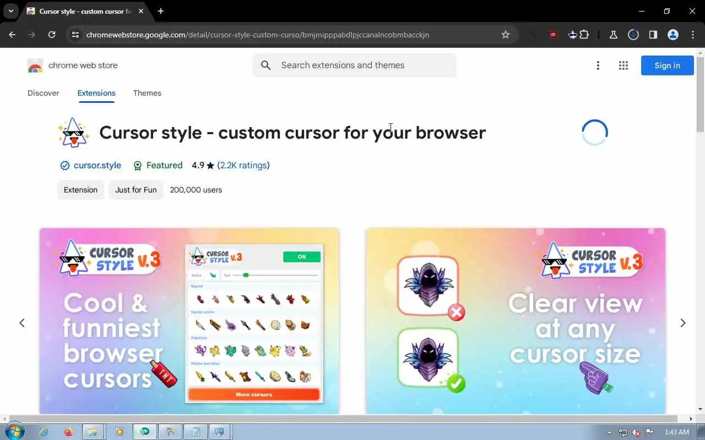Show hidden system tray icons
705x440 pixels.
pos(609,432)
